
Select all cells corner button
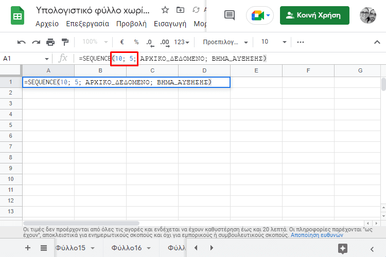click(x=11, y=70)
